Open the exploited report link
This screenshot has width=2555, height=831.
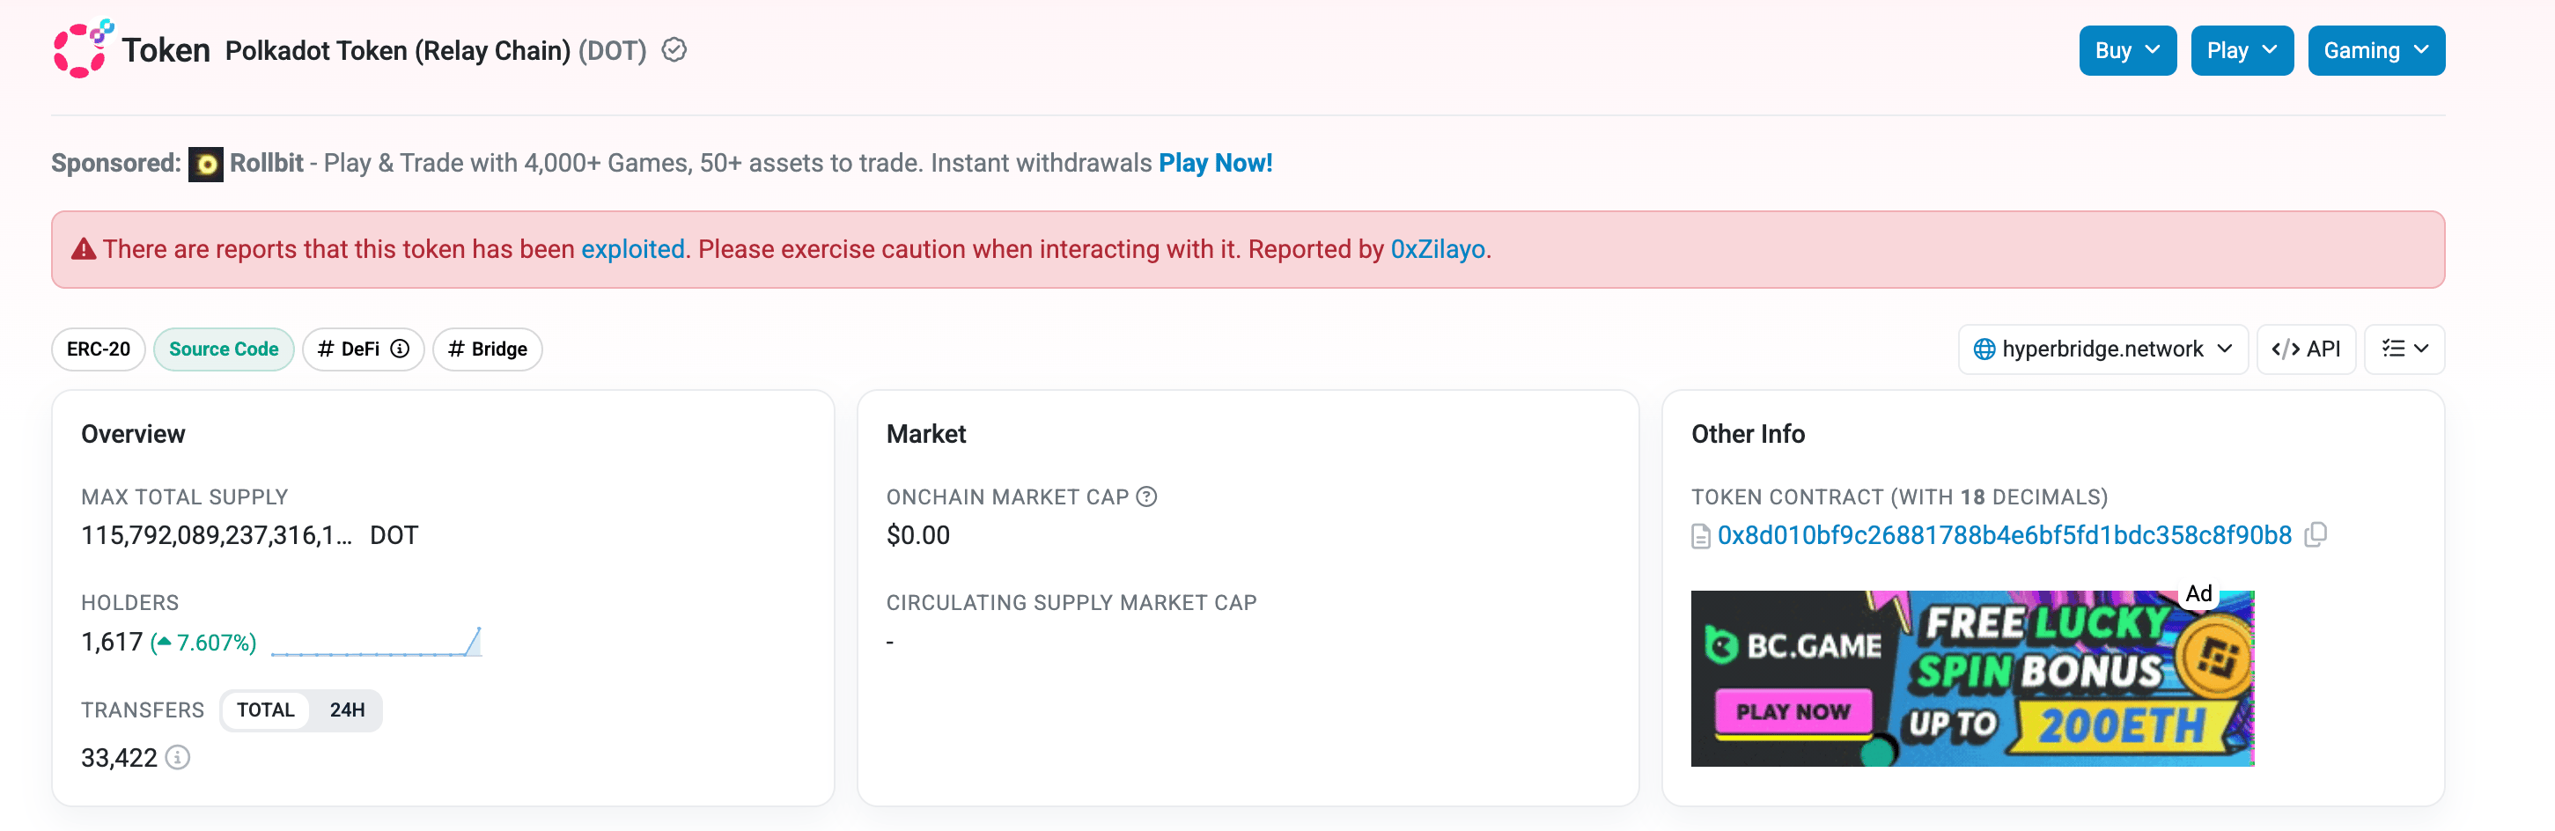click(x=633, y=249)
